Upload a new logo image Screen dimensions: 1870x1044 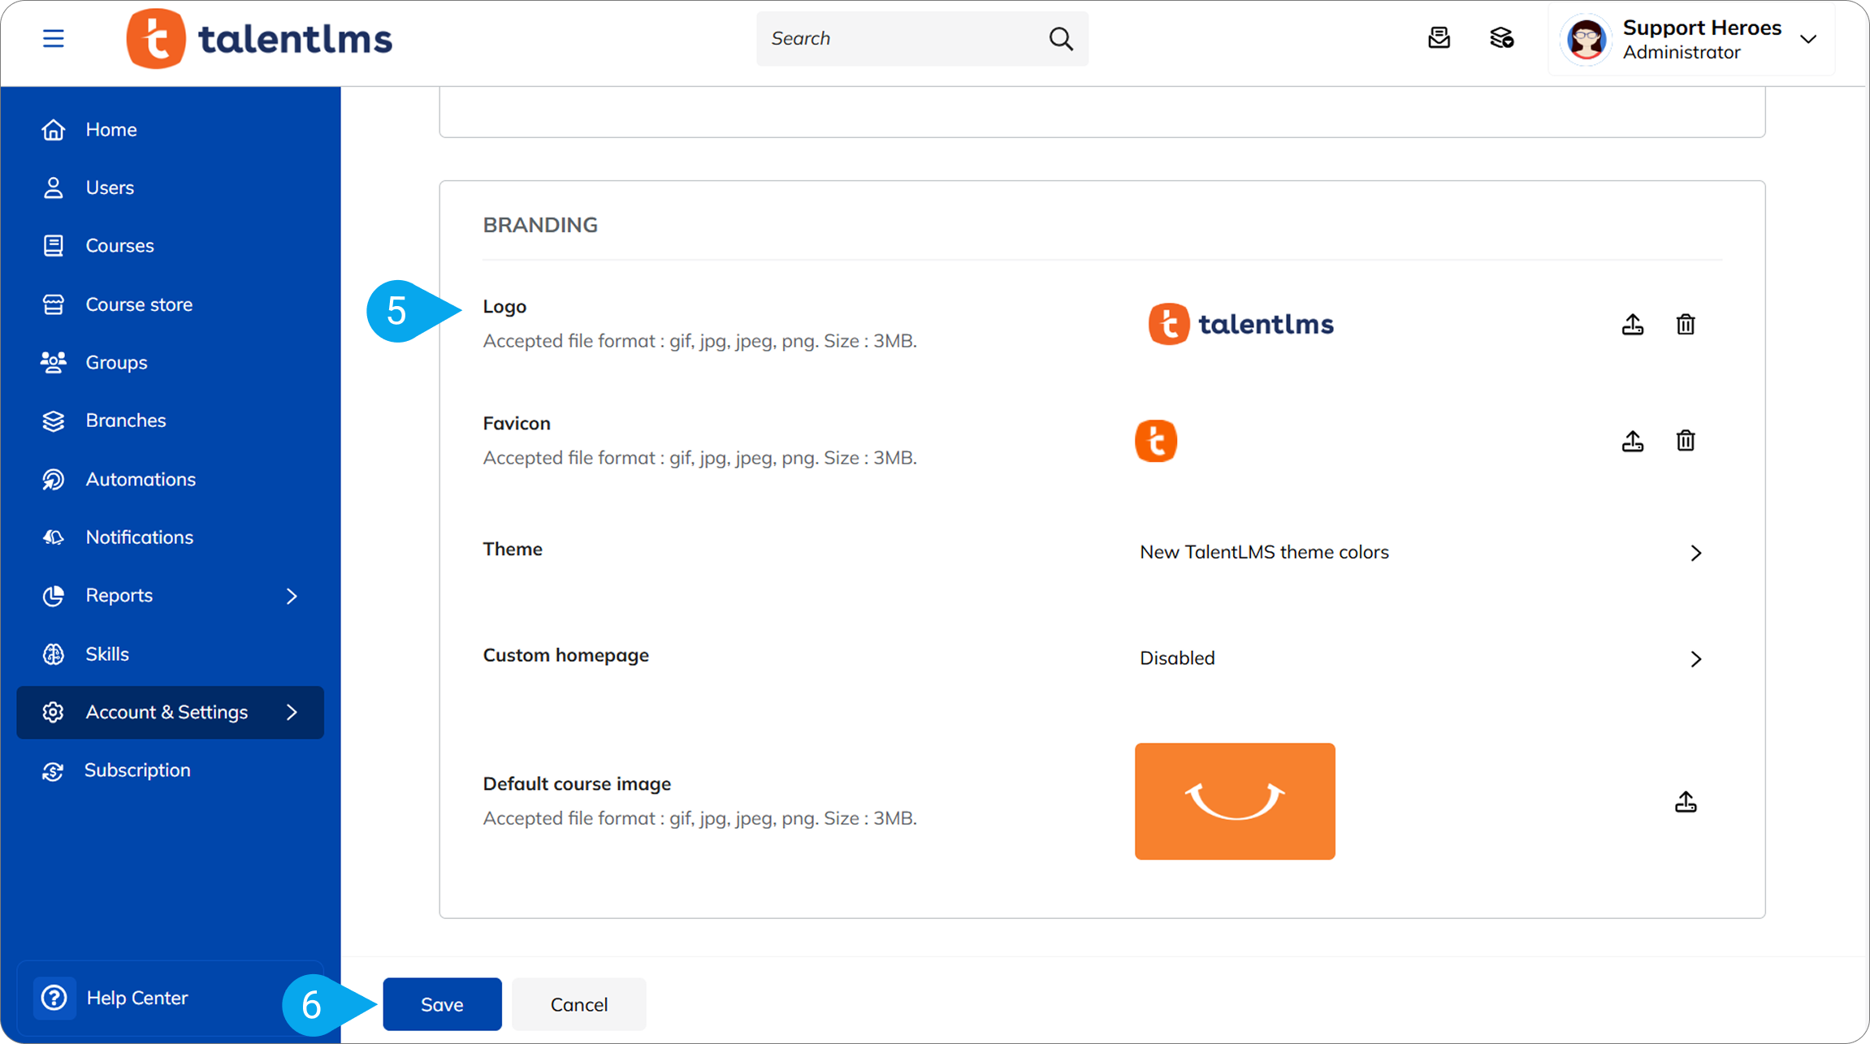[x=1632, y=325]
